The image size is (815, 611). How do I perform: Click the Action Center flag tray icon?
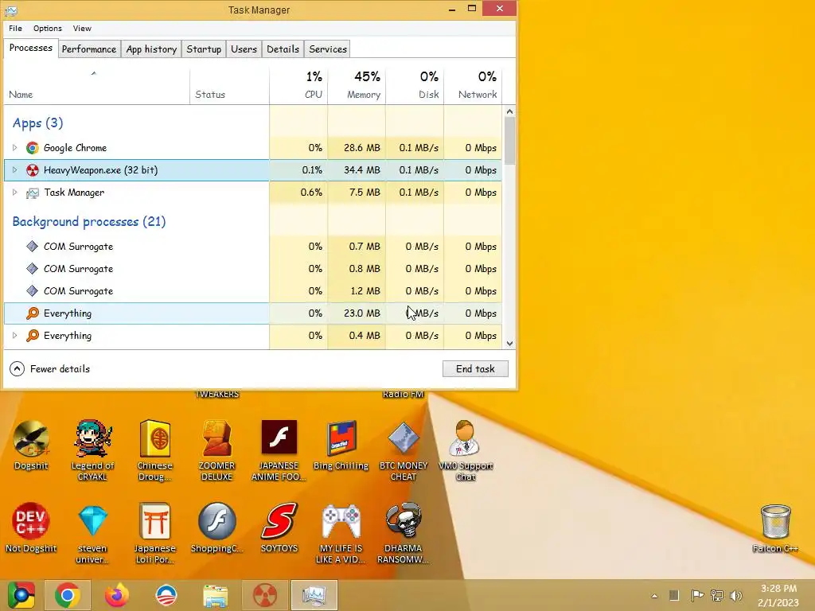click(x=697, y=596)
